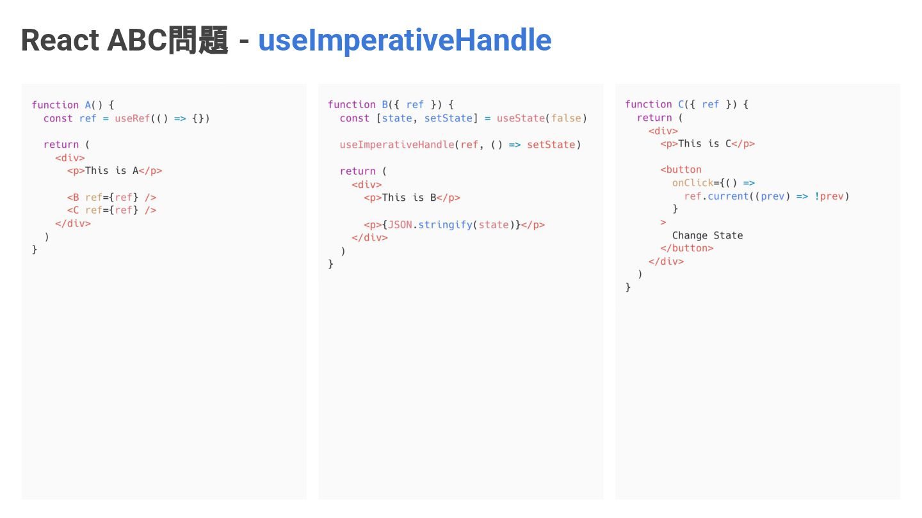This screenshot has height=518, width=922.
Task: Click the "<B ref={ref} />" JSX line
Action: (111, 198)
